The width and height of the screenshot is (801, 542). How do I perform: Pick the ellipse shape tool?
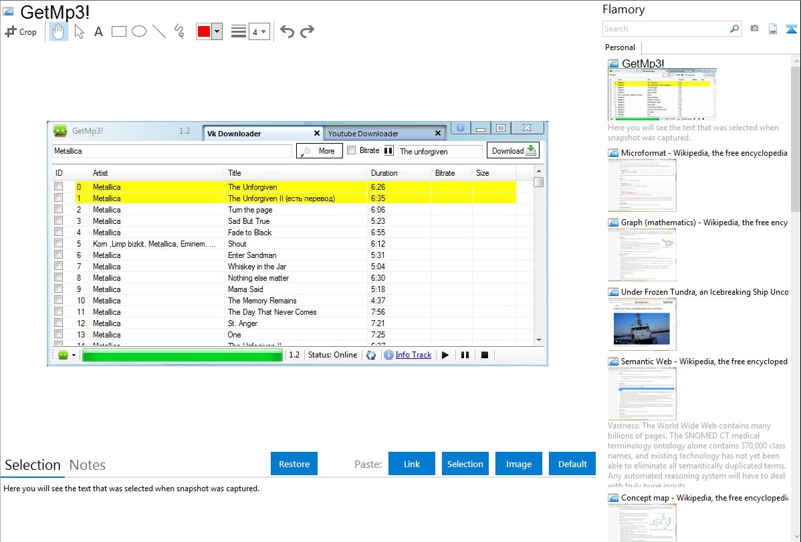click(x=139, y=31)
